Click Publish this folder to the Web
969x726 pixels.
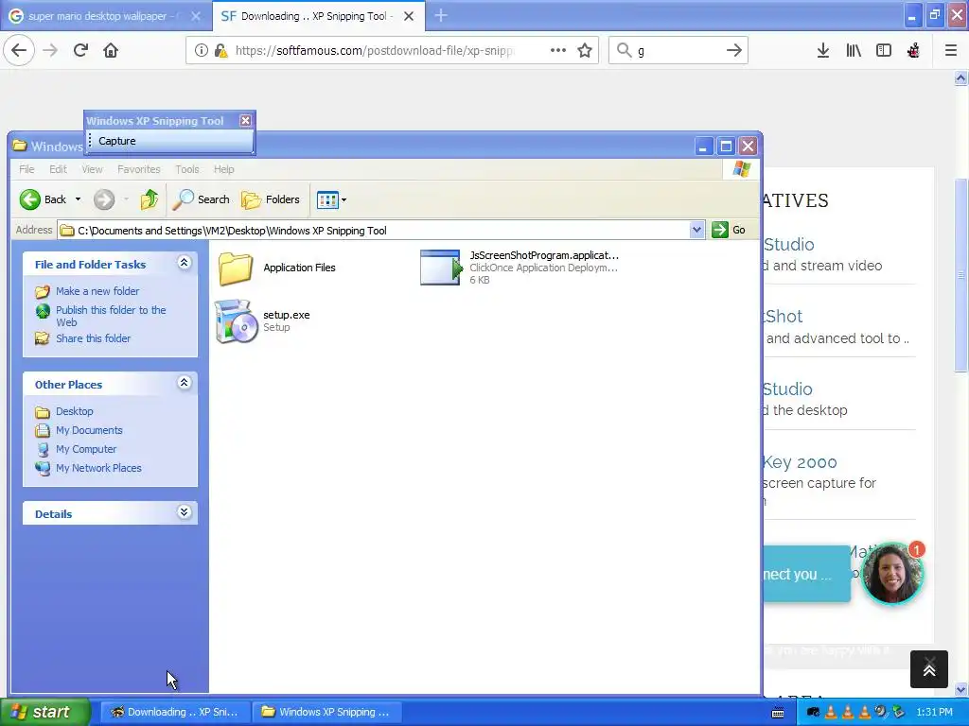pos(111,316)
